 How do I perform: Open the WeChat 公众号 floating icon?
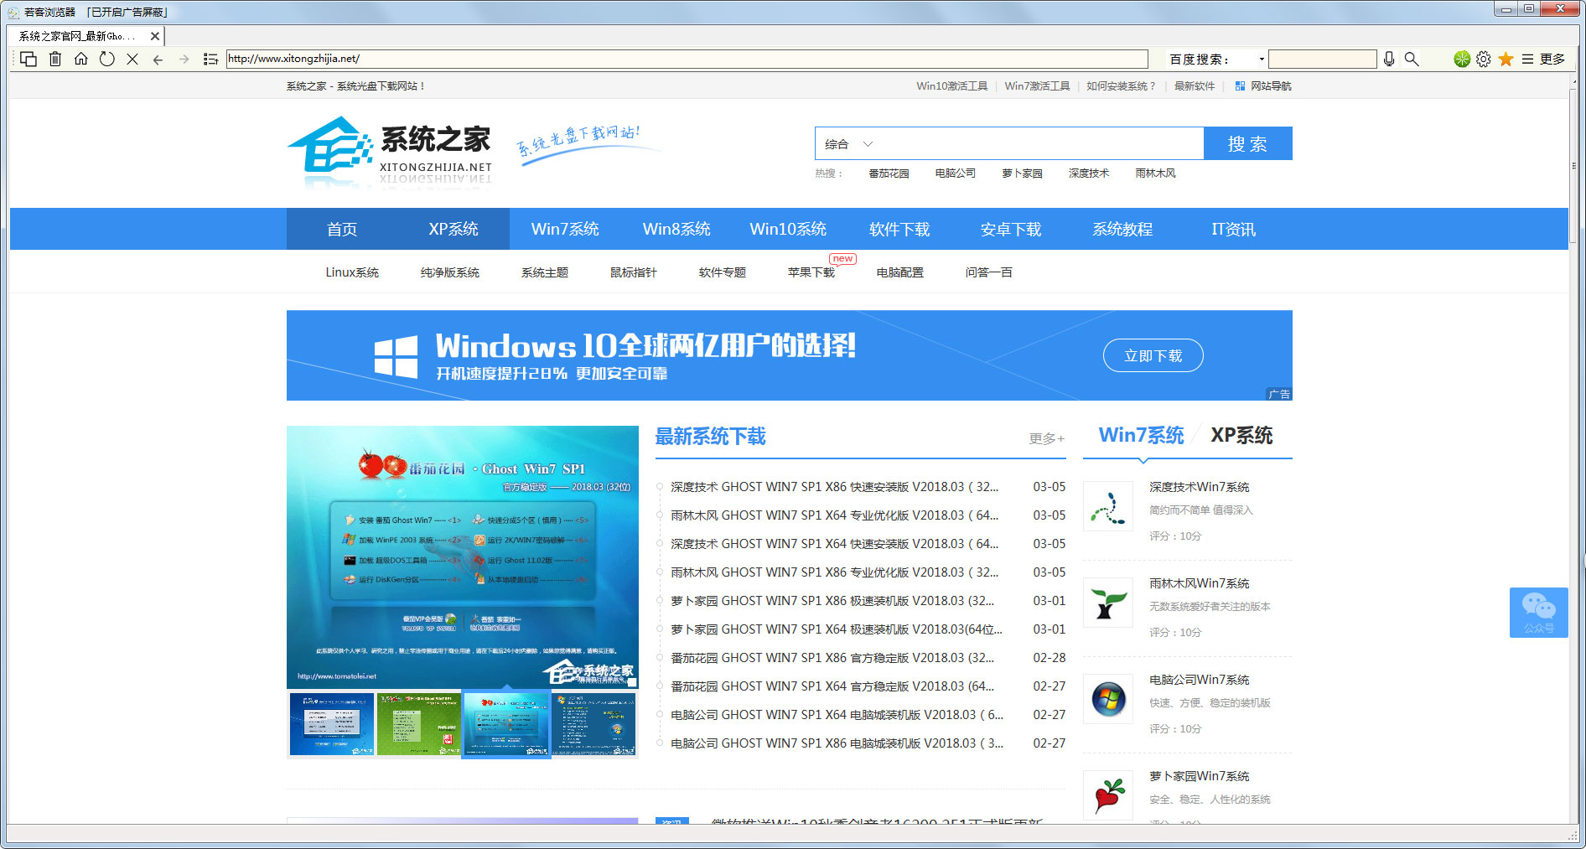click(1539, 613)
